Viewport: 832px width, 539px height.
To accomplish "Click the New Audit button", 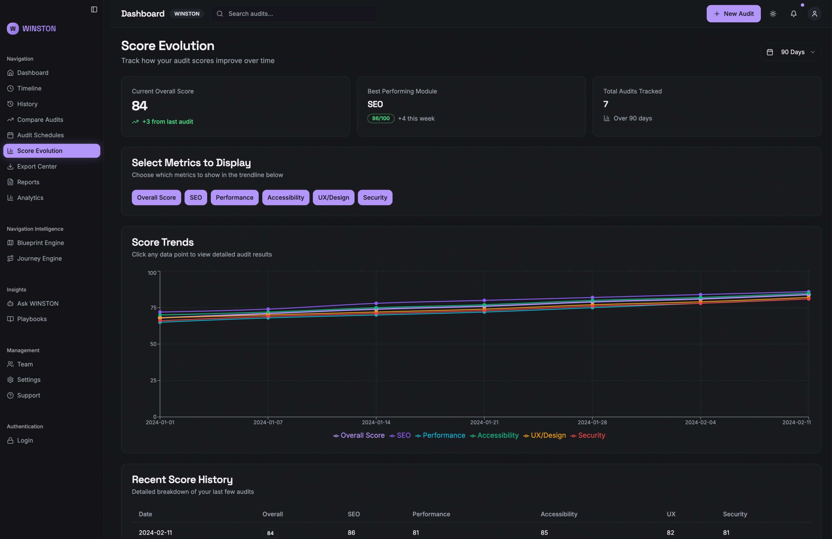I will click(x=733, y=14).
